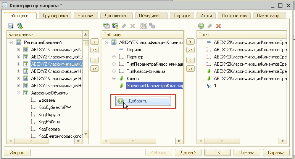Screen dimensions: 295x159
Task: Open the Итоги tab
Action: coord(206,16)
